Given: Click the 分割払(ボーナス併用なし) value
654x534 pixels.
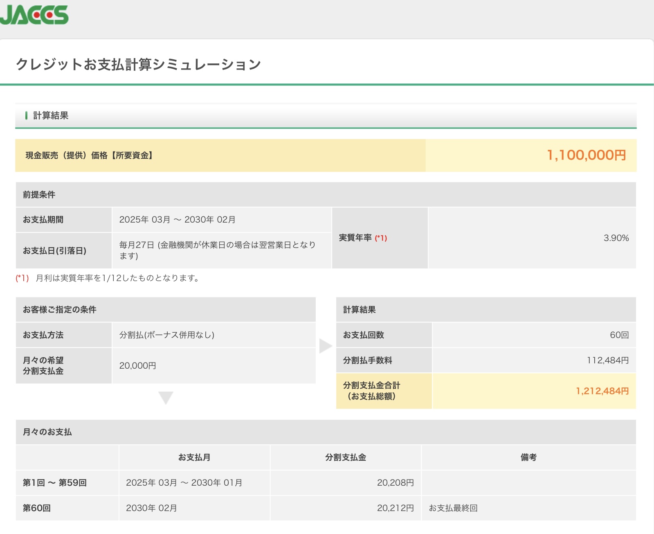Looking at the screenshot, I should tap(167, 335).
